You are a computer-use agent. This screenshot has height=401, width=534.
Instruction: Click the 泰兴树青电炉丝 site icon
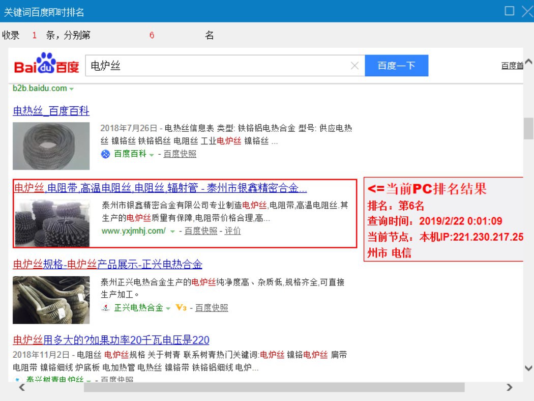pyautogui.click(x=17, y=379)
